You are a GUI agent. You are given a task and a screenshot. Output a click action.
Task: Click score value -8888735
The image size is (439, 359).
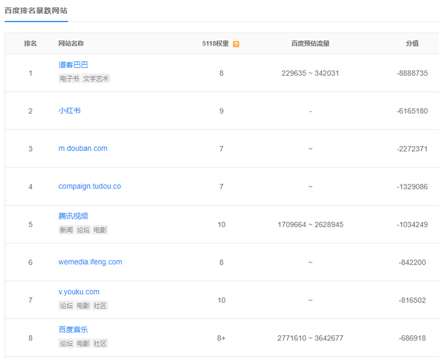pos(412,73)
